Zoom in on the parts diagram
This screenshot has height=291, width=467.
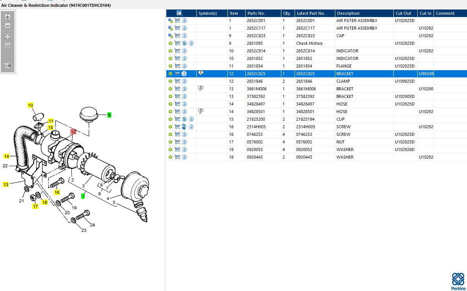[x=8, y=17]
